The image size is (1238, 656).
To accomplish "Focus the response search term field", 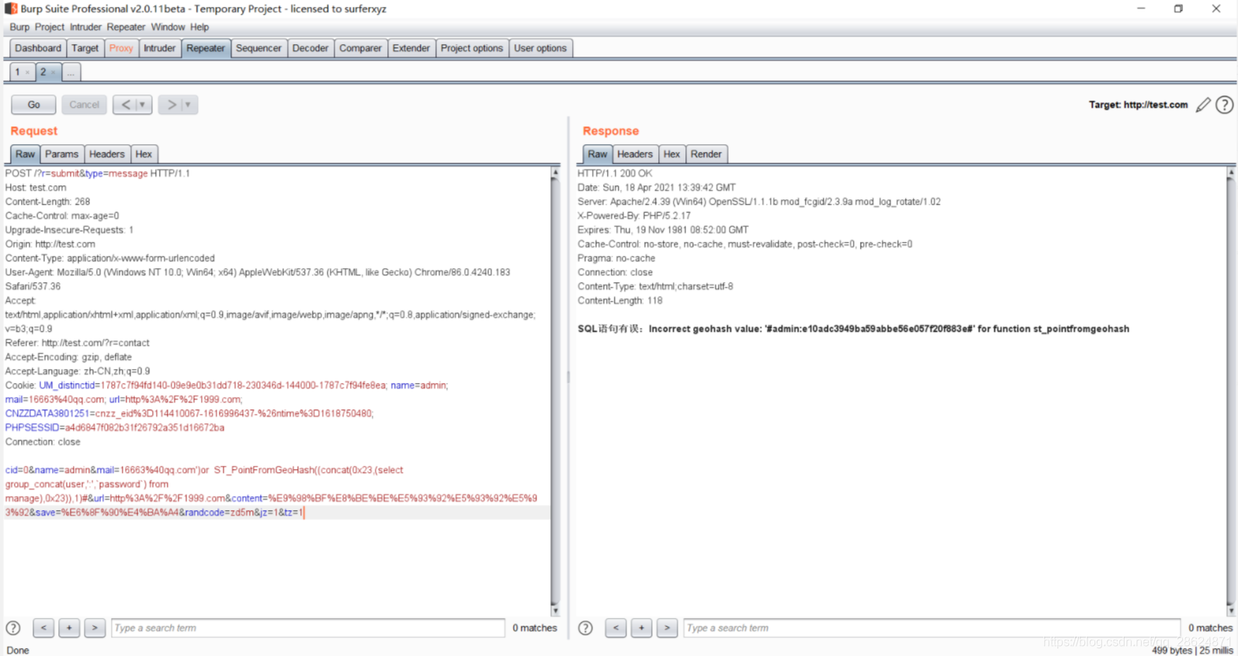I will tap(932, 628).
